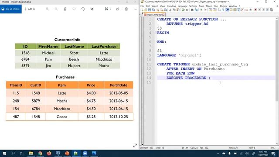Click the zoom in magnifier in Photos
This screenshot has width=279, height=157.
click(56, 9)
